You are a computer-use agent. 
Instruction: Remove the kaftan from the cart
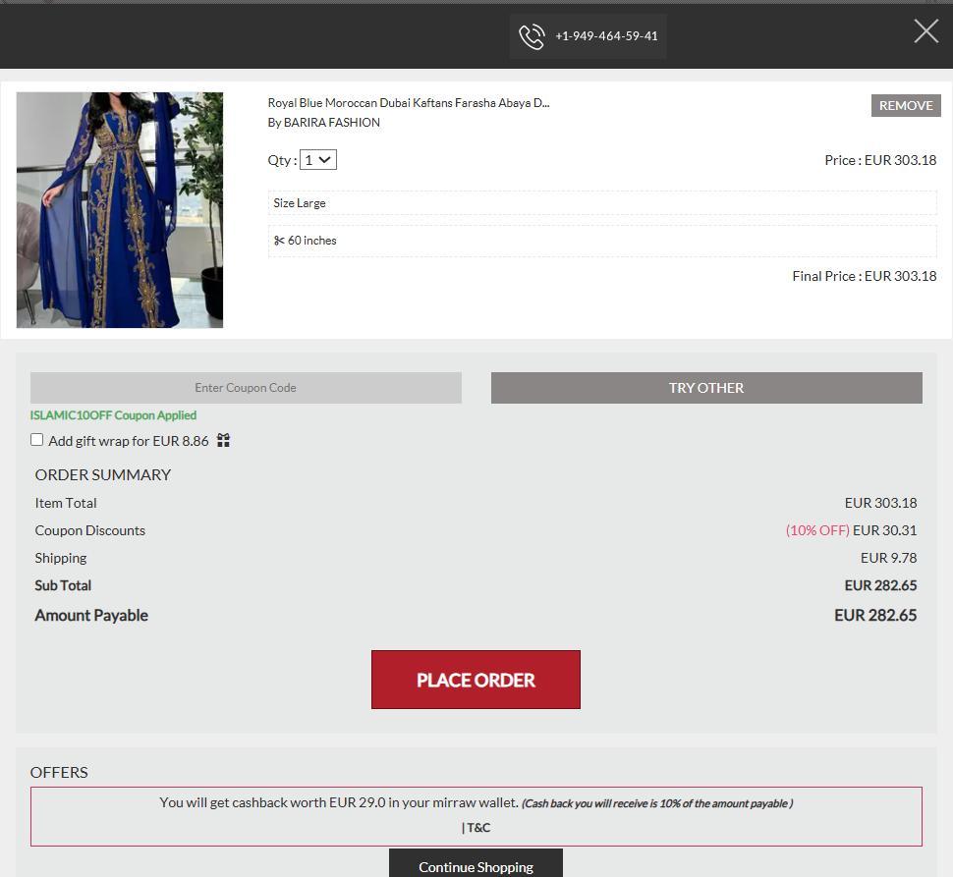(x=905, y=106)
